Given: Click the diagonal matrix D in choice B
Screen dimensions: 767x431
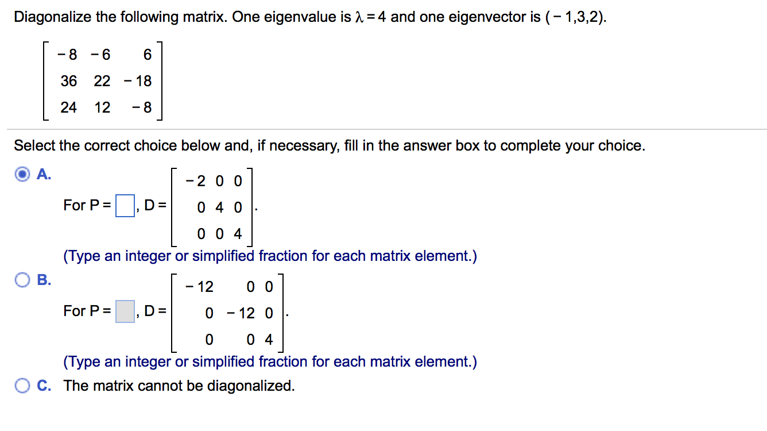Looking at the screenshot, I should [x=227, y=313].
